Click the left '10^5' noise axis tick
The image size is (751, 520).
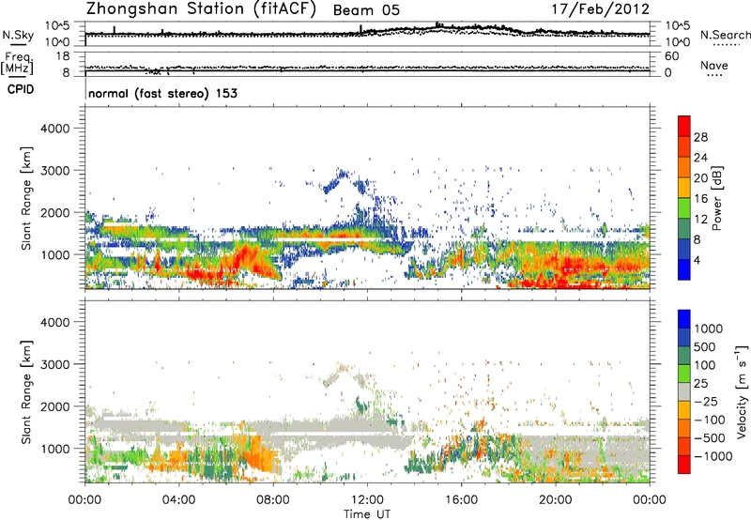[x=57, y=25]
